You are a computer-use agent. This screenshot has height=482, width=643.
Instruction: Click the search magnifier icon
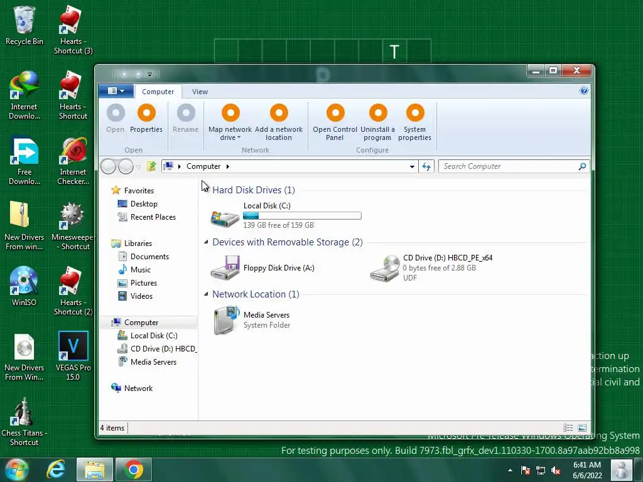582,166
